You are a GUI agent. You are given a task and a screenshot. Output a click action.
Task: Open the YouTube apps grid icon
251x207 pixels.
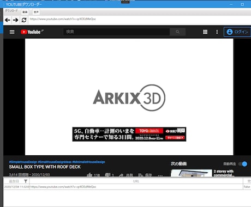click(205, 32)
